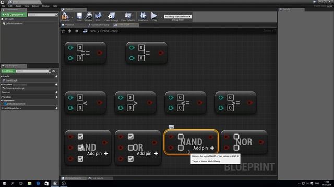This screenshot has height=187, width=334.
Task: Open the File menu
Action: pos(4,6)
